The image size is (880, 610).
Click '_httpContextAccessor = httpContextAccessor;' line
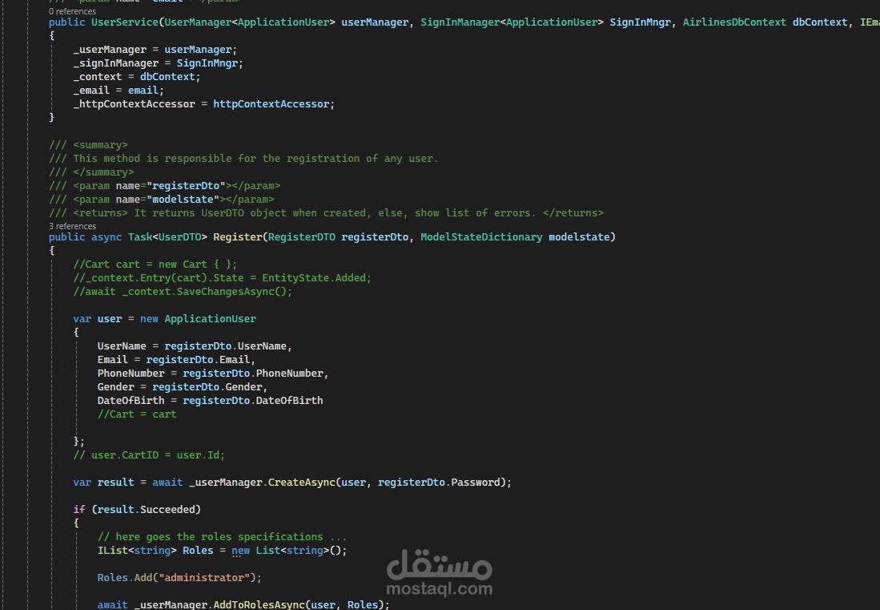point(203,104)
